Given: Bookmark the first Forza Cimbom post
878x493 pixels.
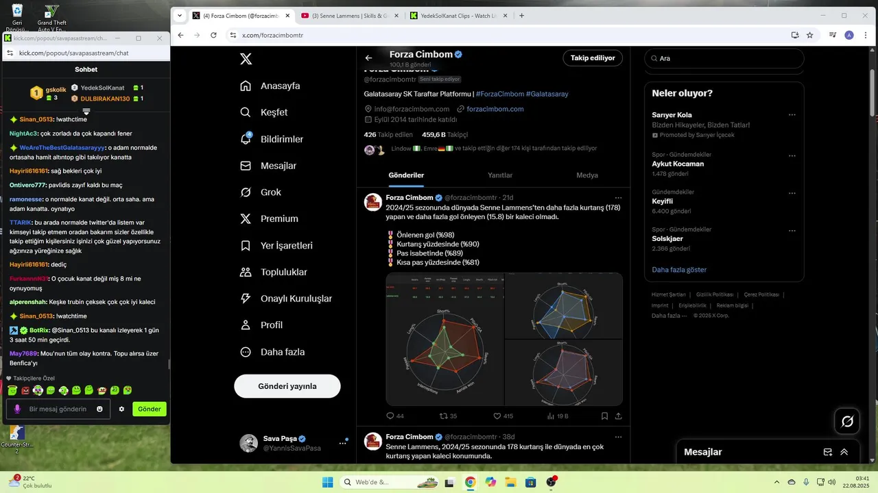Looking at the screenshot, I should point(604,416).
